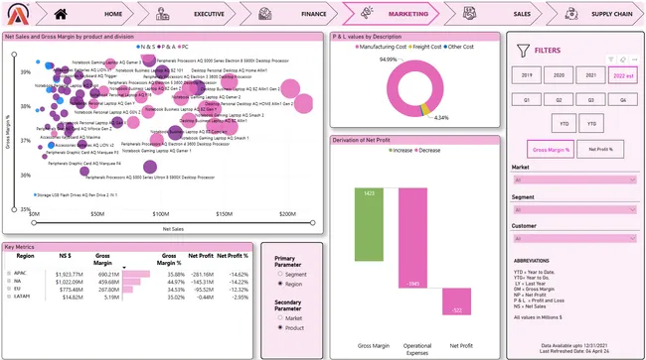
Task: Select the Segment primary parameter radio
Action: 280,274
